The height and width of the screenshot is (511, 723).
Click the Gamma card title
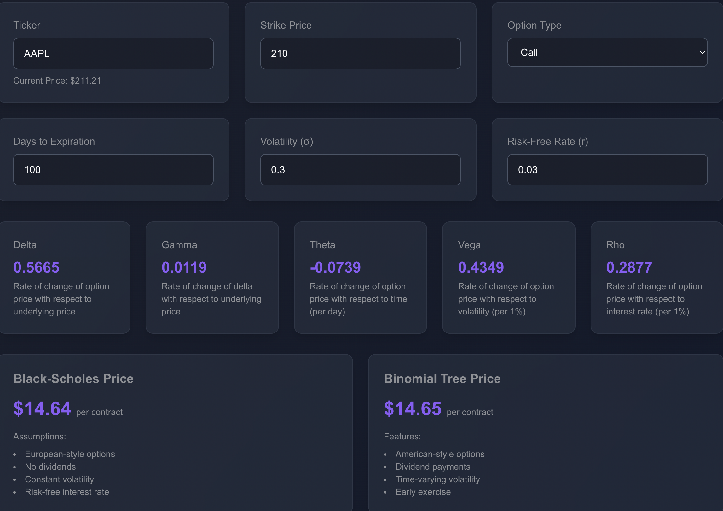click(x=179, y=245)
